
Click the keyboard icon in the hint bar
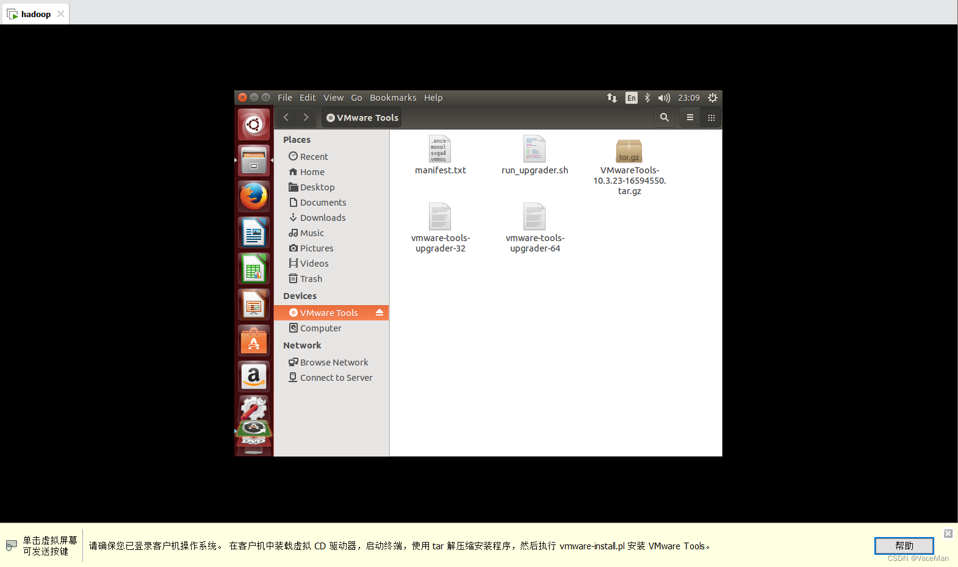(11, 545)
